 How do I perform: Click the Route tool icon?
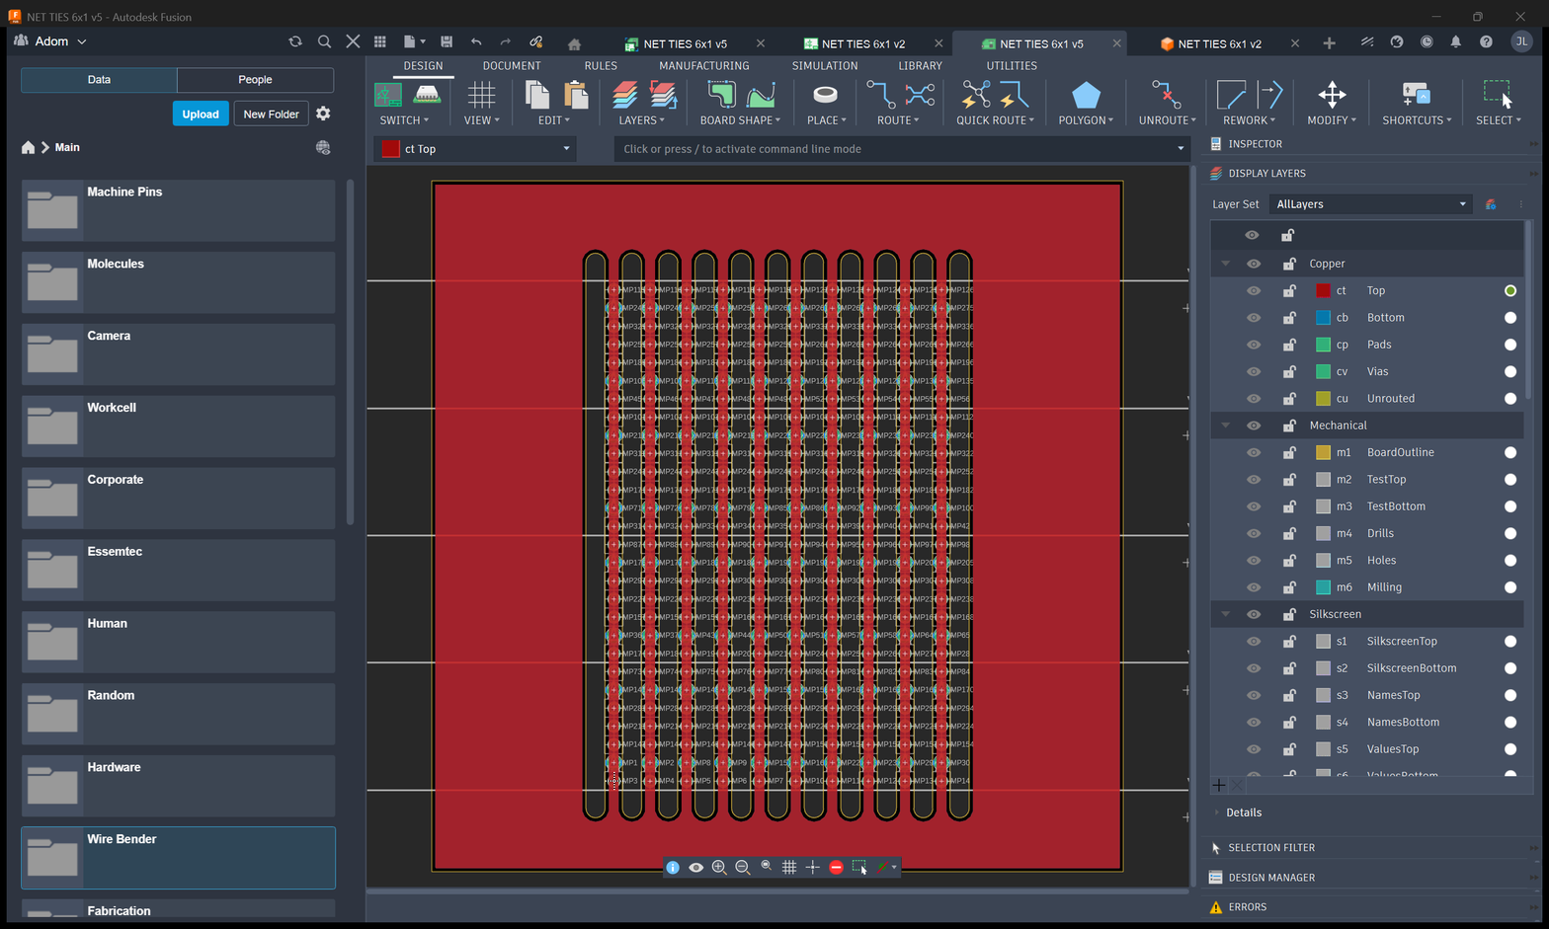(x=880, y=95)
